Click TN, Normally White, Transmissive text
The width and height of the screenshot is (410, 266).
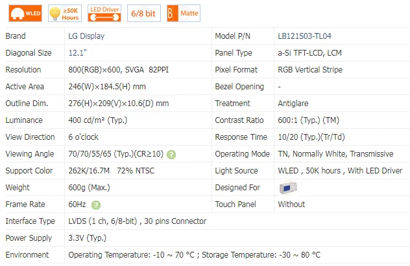336,154
